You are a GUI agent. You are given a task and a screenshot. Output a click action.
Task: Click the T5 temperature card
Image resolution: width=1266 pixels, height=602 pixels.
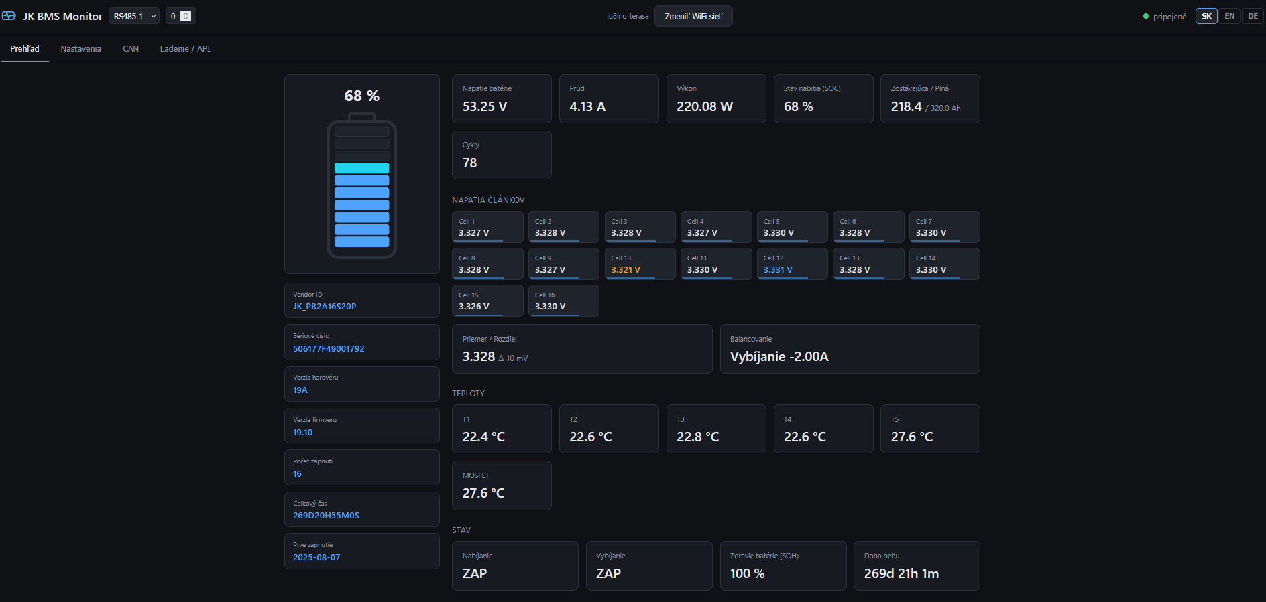930,429
